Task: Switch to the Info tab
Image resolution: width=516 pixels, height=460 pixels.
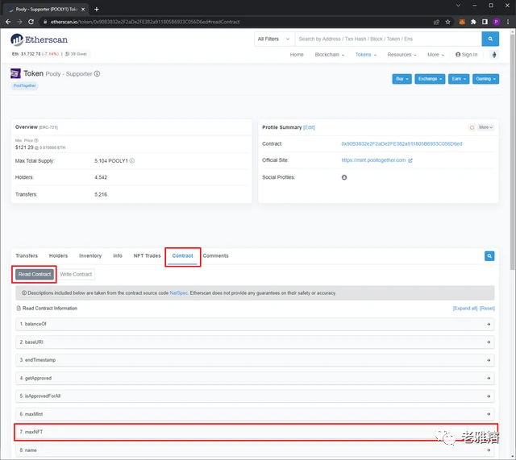Action: click(x=118, y=255)
